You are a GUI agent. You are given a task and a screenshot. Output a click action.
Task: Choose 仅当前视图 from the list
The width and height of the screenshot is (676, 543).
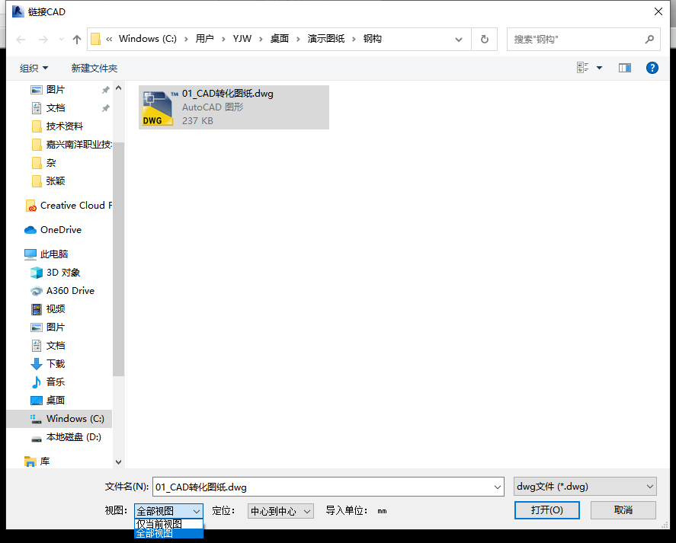168,524
